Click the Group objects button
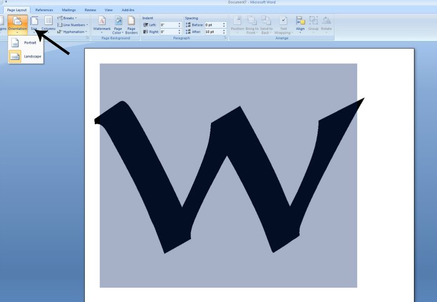 pos(313,25)
